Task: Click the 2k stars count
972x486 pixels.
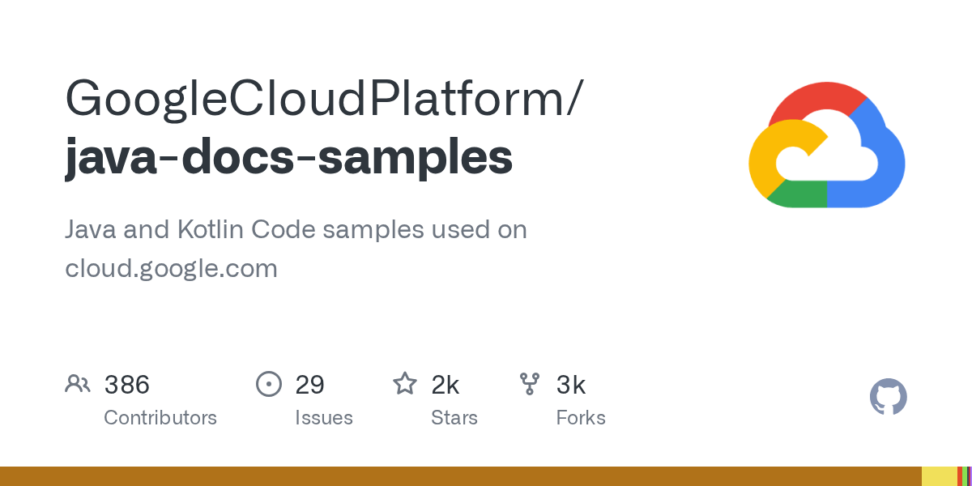Action: [x=446, y=385]
